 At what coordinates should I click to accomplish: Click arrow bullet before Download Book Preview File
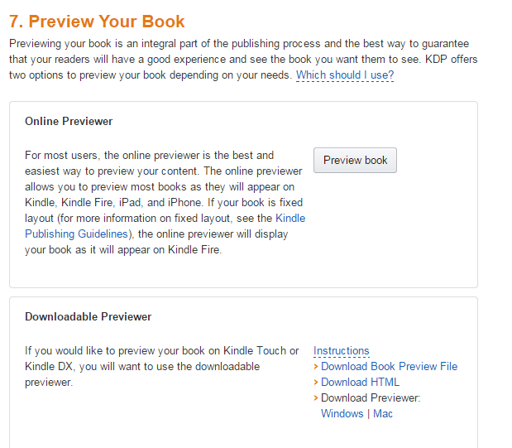pos(316,367)
